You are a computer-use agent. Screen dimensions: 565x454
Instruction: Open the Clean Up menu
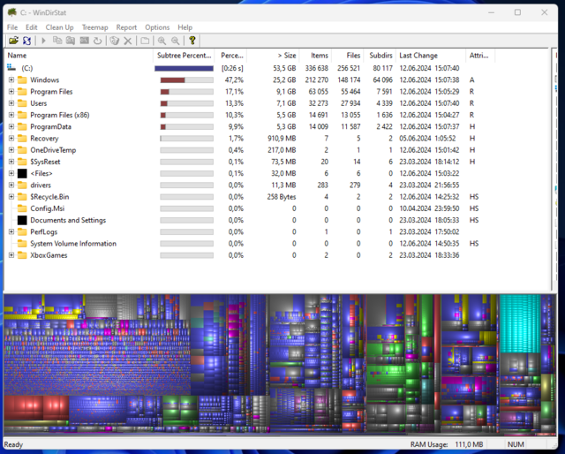pos(59,27)
